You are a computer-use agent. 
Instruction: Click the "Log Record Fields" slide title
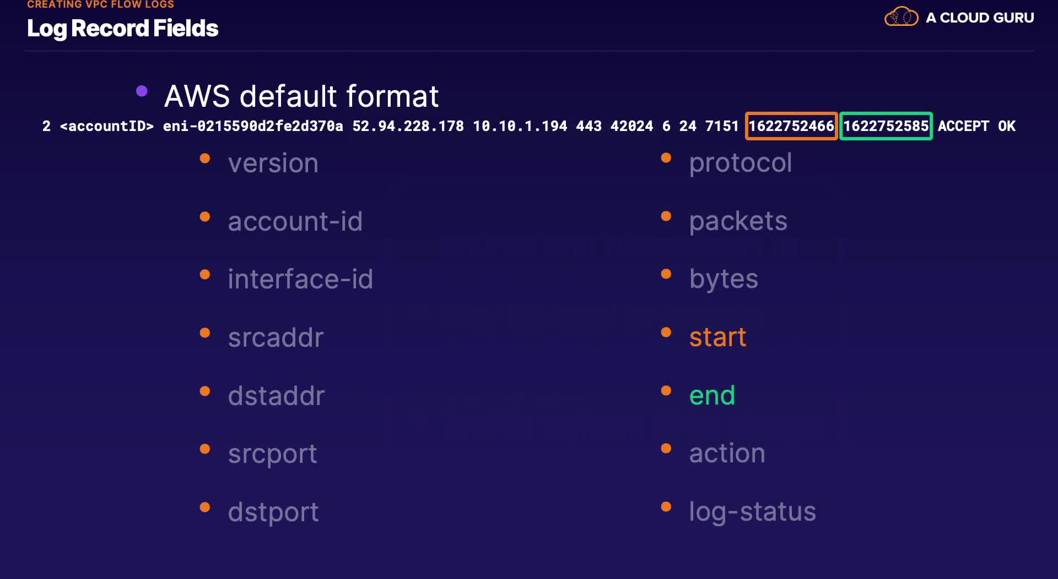pos(122,29)
